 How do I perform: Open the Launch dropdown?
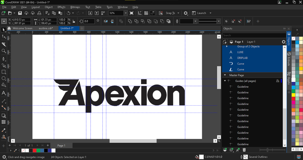210,13
